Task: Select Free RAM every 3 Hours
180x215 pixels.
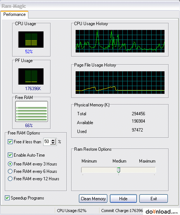Action: point(10,164)
